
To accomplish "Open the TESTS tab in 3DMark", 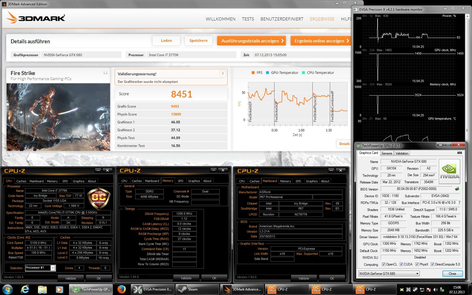I will (x=248, y=19).
